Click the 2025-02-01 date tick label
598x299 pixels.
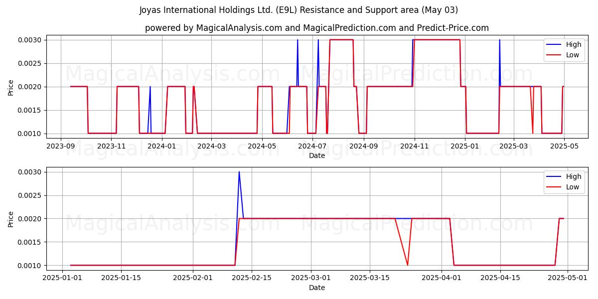click(x=192, y=278)
